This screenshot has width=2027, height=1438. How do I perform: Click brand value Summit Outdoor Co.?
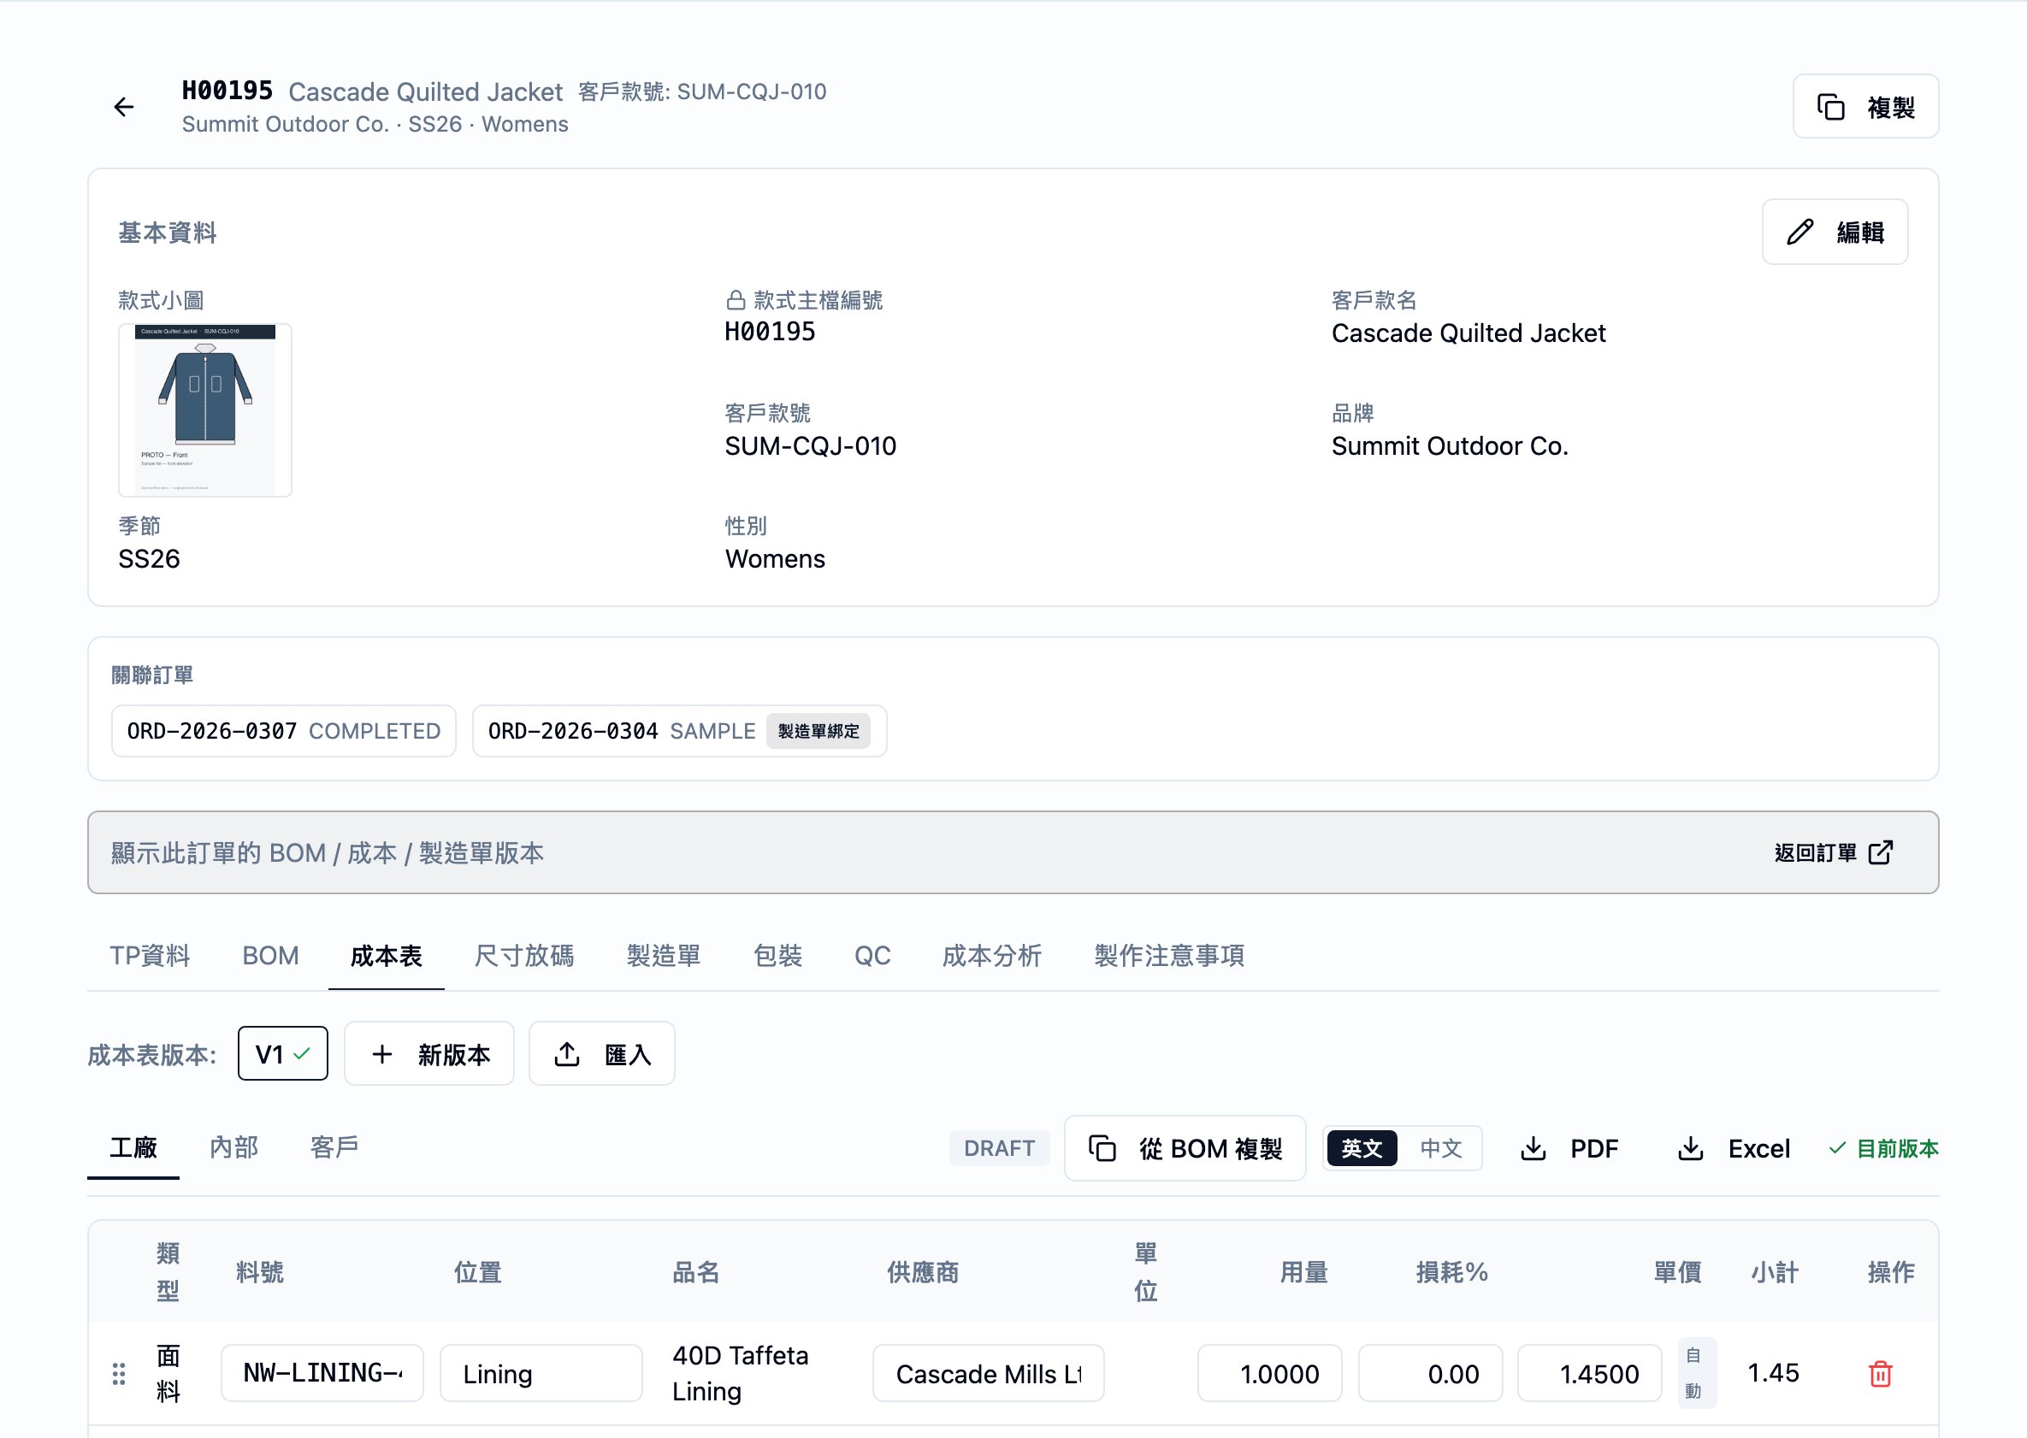(1451, 445)
